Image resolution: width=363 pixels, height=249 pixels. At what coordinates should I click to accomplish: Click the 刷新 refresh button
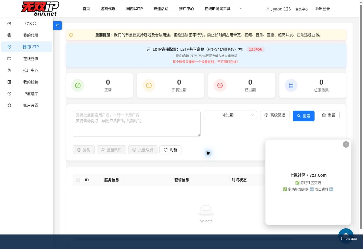(170, 150)
